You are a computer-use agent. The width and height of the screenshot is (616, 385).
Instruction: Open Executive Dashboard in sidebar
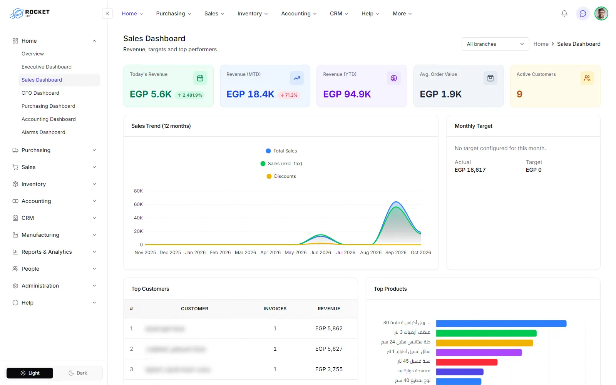click(47, 67)
